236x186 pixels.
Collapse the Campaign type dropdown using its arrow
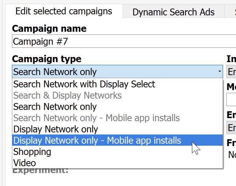click(219, 72)
